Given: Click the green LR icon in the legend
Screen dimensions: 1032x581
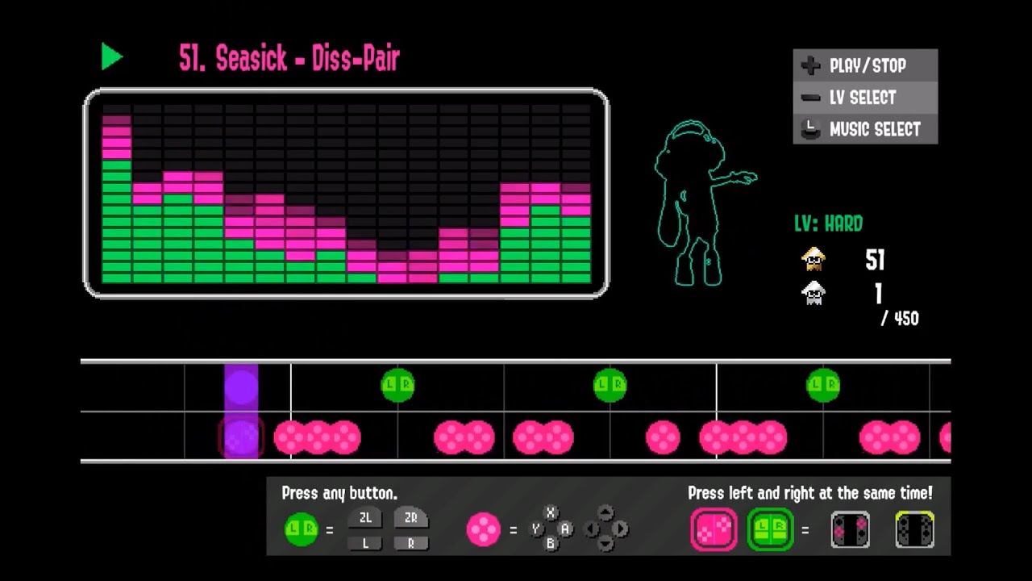Looking at the screenshot, I should (x=302, y=530).
